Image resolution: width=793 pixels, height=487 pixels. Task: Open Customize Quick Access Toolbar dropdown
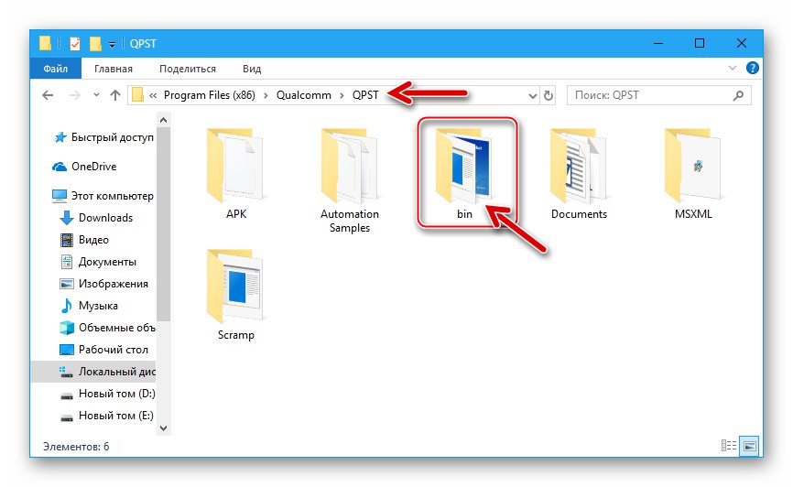coord(113,45)
